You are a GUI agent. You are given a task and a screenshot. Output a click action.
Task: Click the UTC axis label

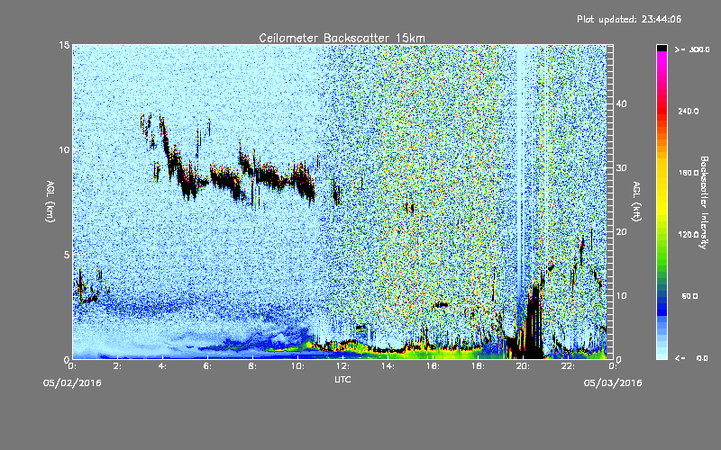[x=342, y=379]
